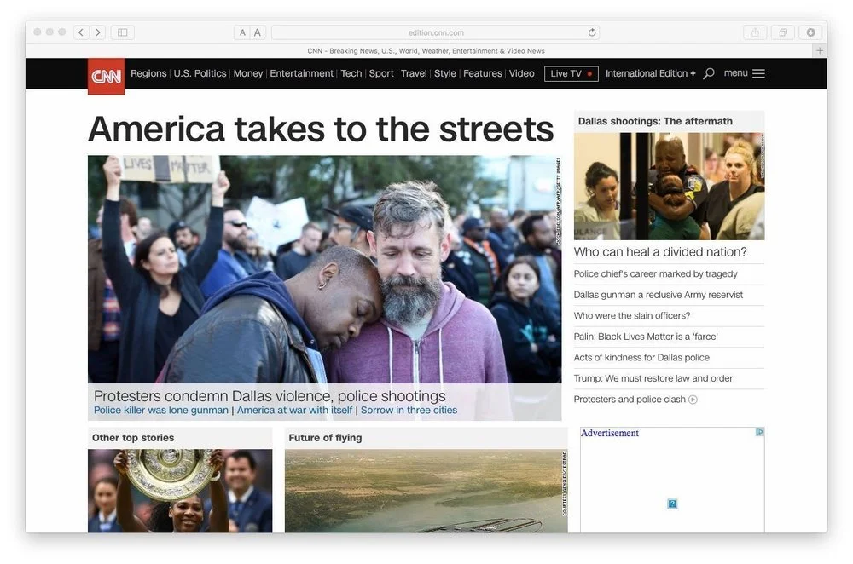Open the Video section
Image resolution: width=853 pixels, height=564 pixels.
point(522,73)
